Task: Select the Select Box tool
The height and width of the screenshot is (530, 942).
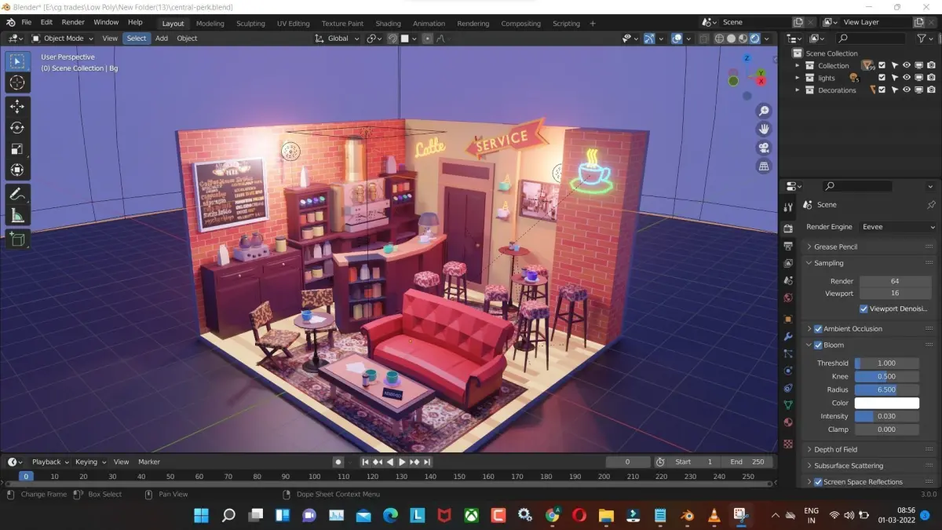Action: tap(16, 61)
